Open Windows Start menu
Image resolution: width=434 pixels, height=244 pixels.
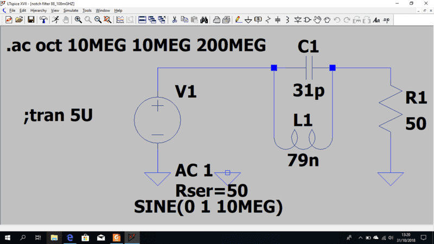pyautogui.click(x=8, y=237)
